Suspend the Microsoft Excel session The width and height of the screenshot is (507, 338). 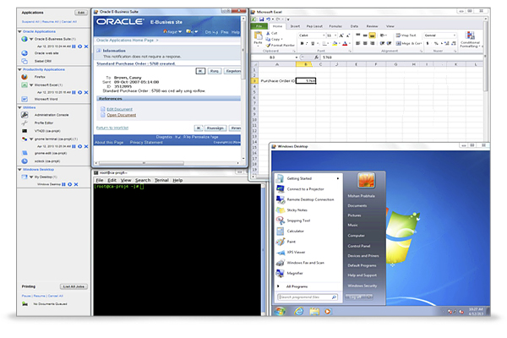[74, 92]
